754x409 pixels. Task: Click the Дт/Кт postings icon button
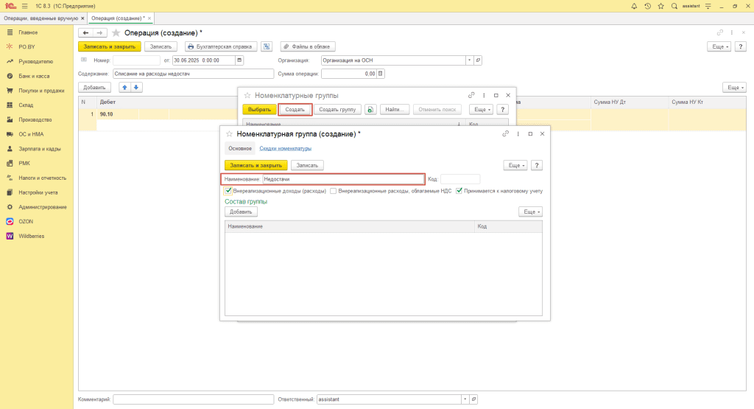pyautogui.click(x=267, y=46)
